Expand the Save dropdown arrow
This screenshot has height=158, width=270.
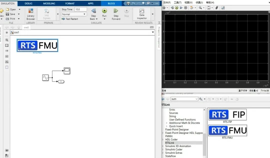19,14
